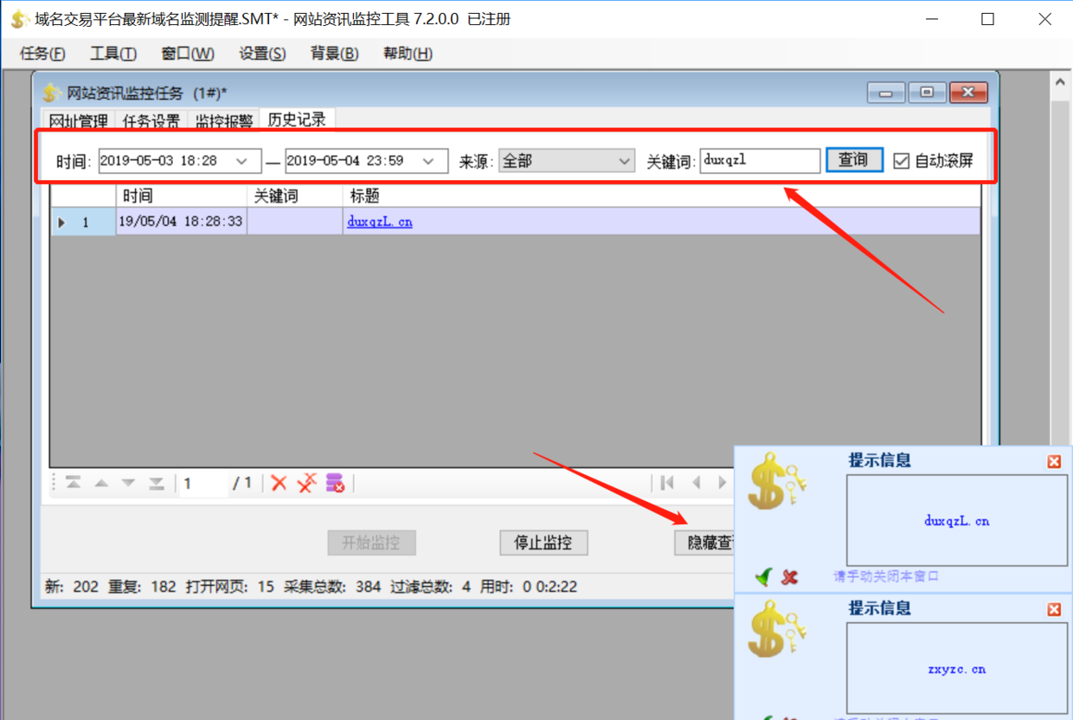This screenshot has width=1073, height=720.
Task: Click the 标题 column header
Action: (x=662, y=196)
